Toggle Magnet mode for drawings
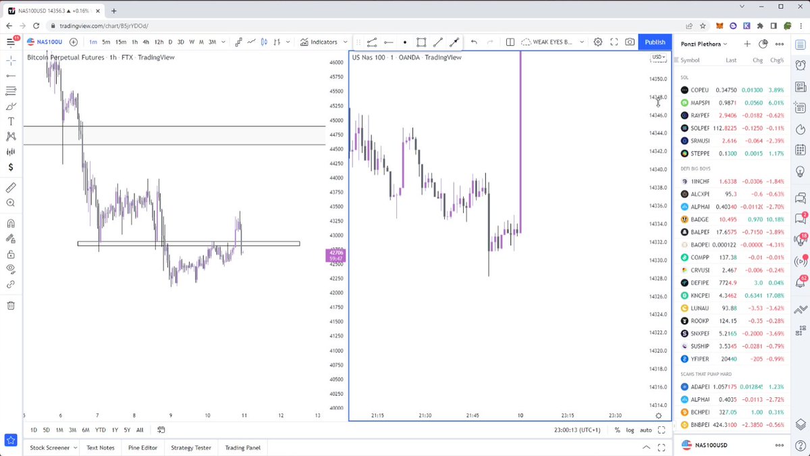 (x=11, y=224)
